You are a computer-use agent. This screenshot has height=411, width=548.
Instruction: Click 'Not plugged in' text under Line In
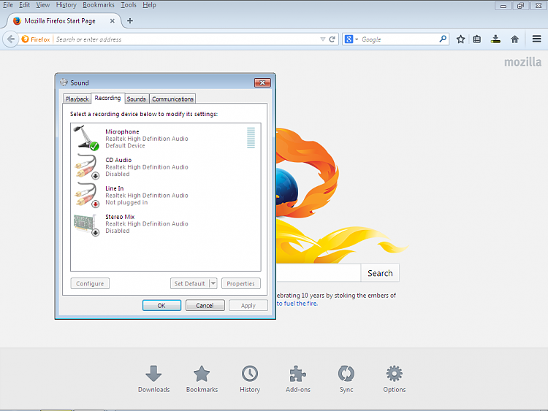click(126, 202)
